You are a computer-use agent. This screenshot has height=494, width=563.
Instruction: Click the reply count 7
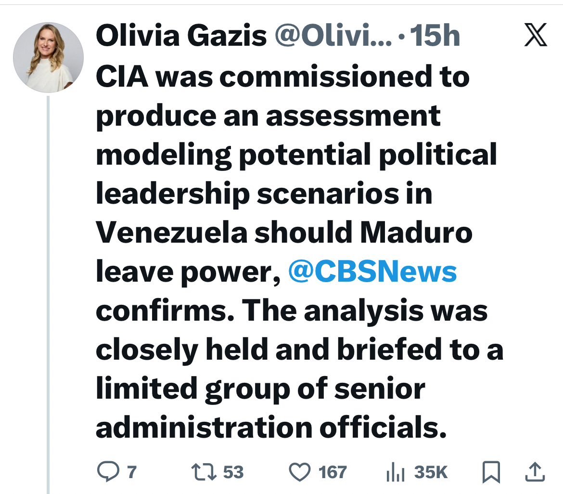(131, 472)
